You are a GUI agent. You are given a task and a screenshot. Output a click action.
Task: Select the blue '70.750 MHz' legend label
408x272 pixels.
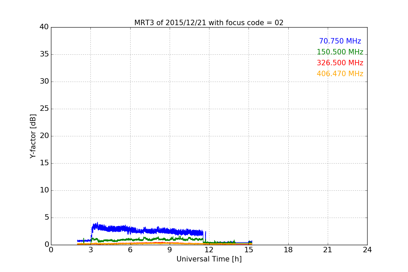(x=340, y=41)
